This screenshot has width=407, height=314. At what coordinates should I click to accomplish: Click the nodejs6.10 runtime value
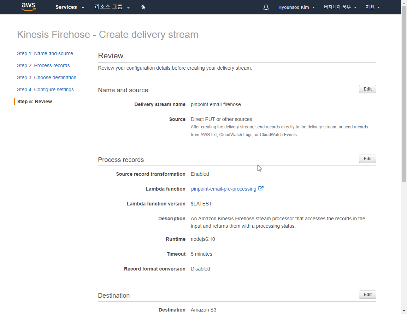click(x=203, y=239)
